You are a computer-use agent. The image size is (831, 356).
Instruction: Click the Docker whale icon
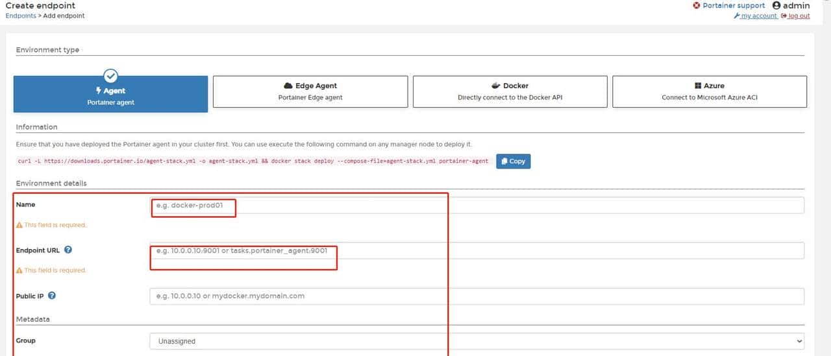coord(497,86)
